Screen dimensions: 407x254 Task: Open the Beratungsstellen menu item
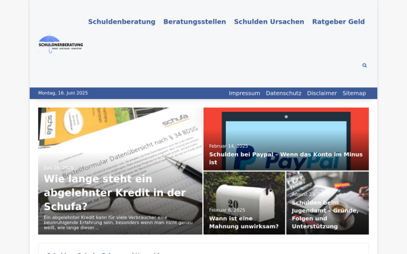[x=195, y=22]
